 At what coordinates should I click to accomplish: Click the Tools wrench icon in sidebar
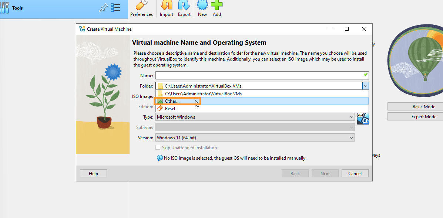(5, 8)
